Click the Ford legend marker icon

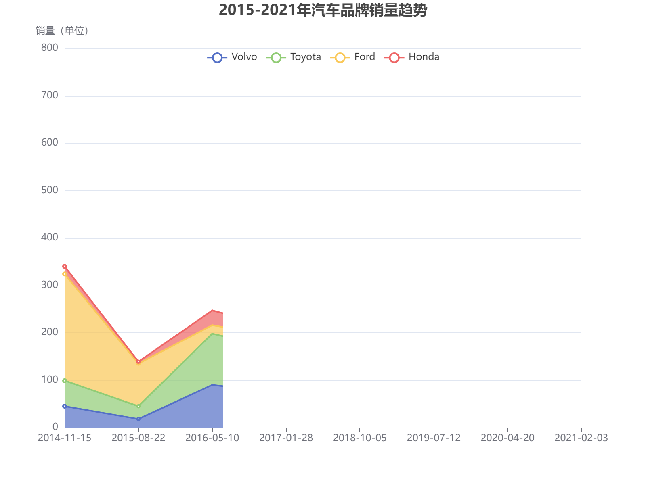[x=340, y=57]
